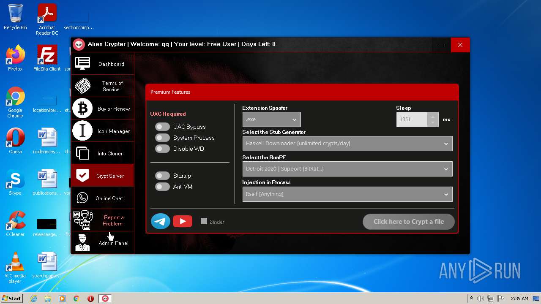The width and height of the screenshot is (541, 304).
Task: Click the Admin Panel person icon
Action: pyautogui.click(x=82, y=243)
